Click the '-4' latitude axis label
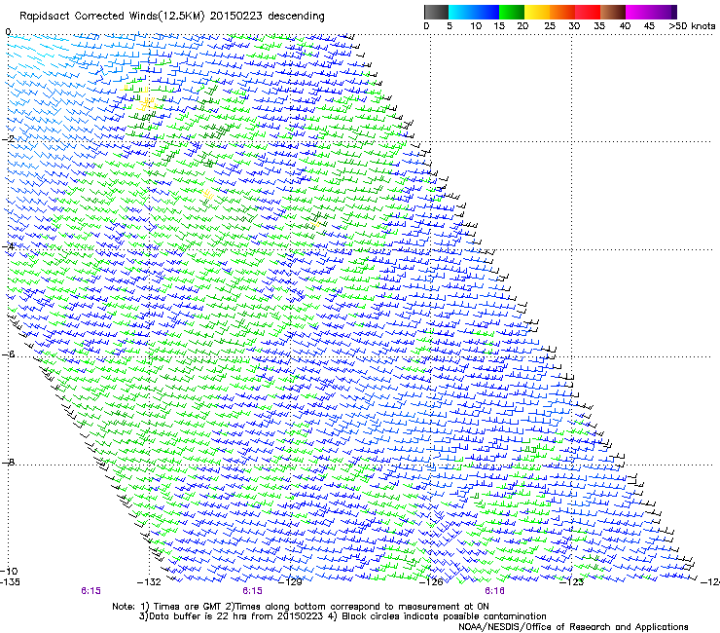 (7, 246)
